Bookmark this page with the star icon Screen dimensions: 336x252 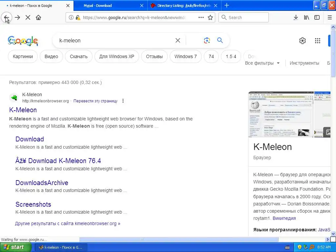(210, 18)
